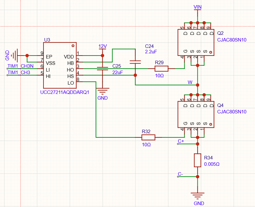Select the R32 designator text
Viewport: 255px width, 207px height.
pos(146,132)
